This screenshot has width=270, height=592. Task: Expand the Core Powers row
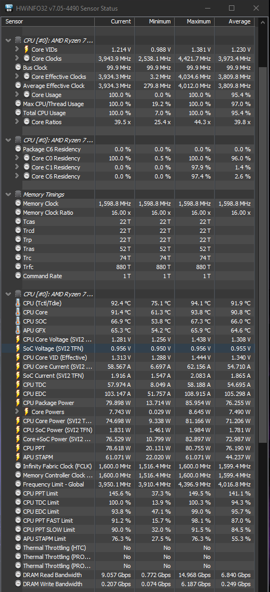point(17,412)
